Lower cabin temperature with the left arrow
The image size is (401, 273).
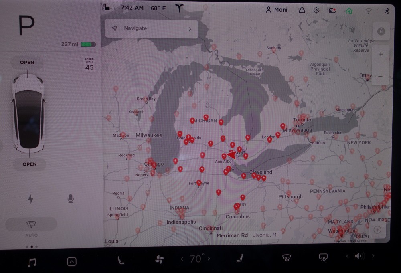click(182, 259)
